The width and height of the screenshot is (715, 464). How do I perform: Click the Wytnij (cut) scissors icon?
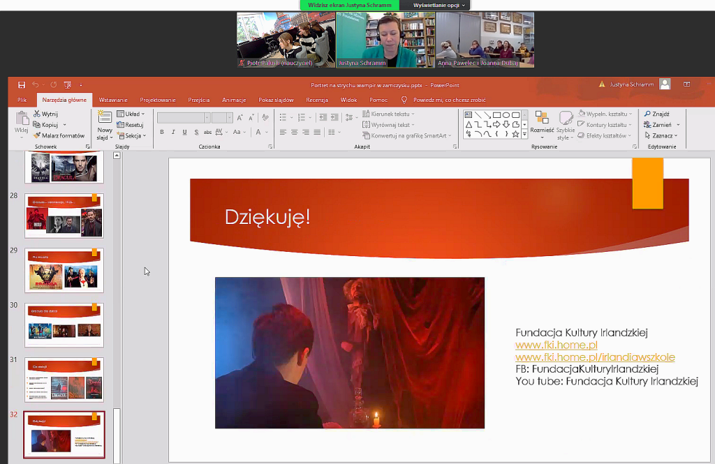click(x=37, y=114)
